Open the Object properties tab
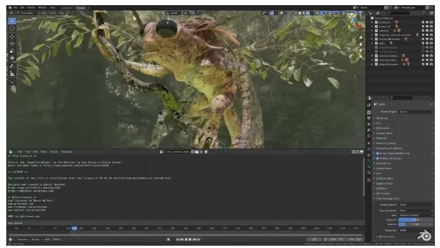This screenshot has width=440, height=248. pos(369,143)
